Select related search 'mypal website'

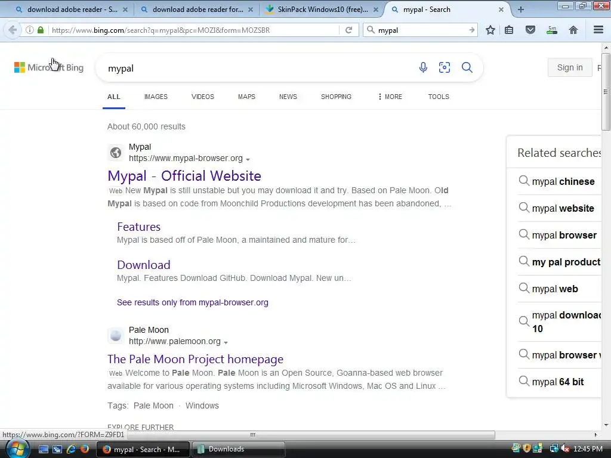click(559, 208)
